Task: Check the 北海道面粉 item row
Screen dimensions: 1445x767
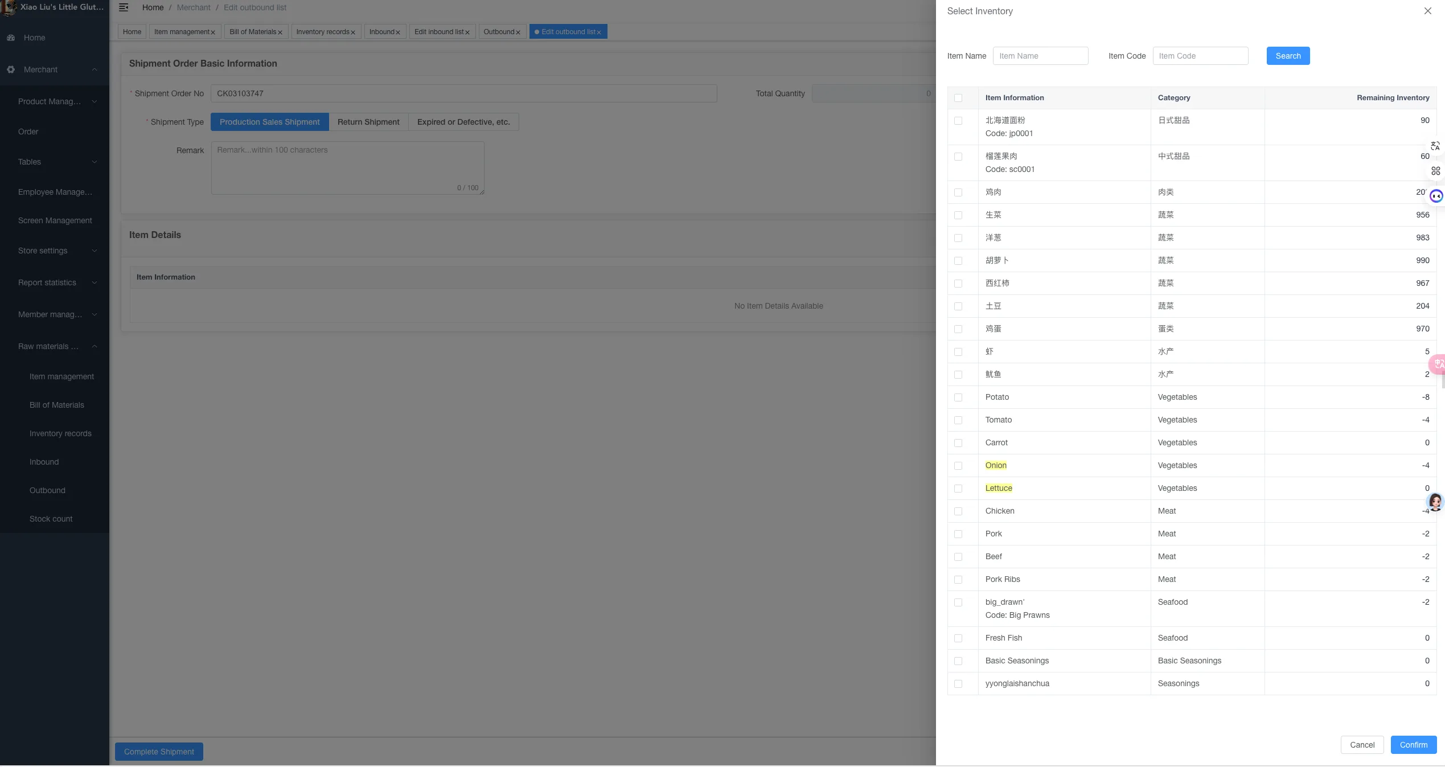Action: 958,121
